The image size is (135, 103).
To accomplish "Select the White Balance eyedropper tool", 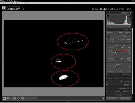I will (x=109, y=37).
